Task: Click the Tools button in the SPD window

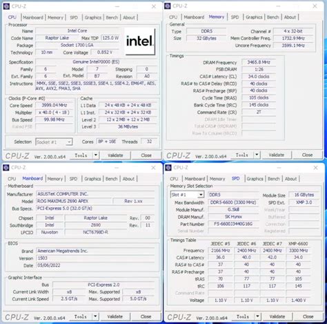Action: [x=243, y=316]
